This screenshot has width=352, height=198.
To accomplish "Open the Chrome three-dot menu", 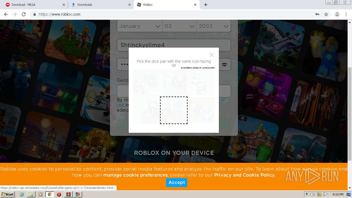I will point(346,14).
